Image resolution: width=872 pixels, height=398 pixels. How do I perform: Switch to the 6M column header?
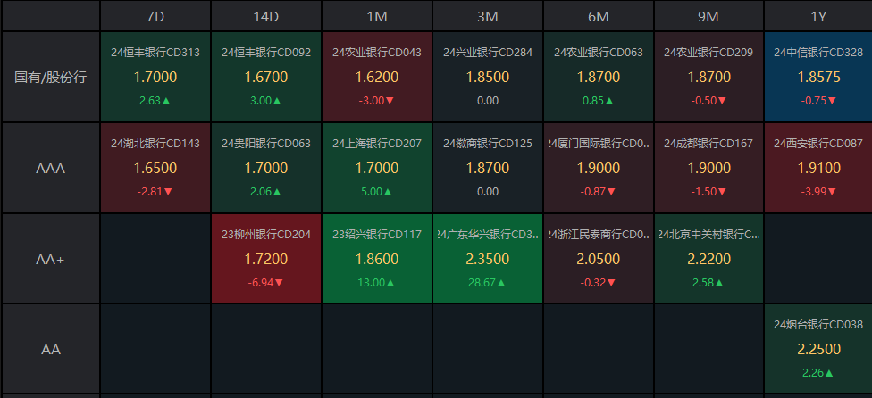(x=599, y=16)
